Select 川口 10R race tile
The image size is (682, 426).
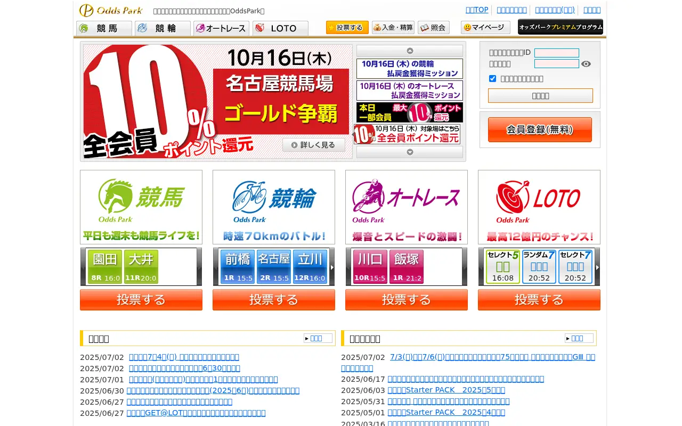pyautogui.click(x=370, y=267)
